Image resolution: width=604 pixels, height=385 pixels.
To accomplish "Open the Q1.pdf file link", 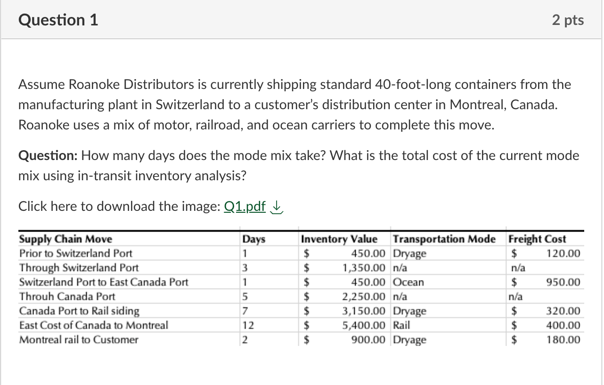I will coord(245,206).
